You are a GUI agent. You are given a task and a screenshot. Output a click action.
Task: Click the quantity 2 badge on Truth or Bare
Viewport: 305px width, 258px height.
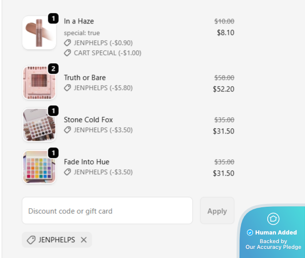pyautogui.click(x=54, y=68)
